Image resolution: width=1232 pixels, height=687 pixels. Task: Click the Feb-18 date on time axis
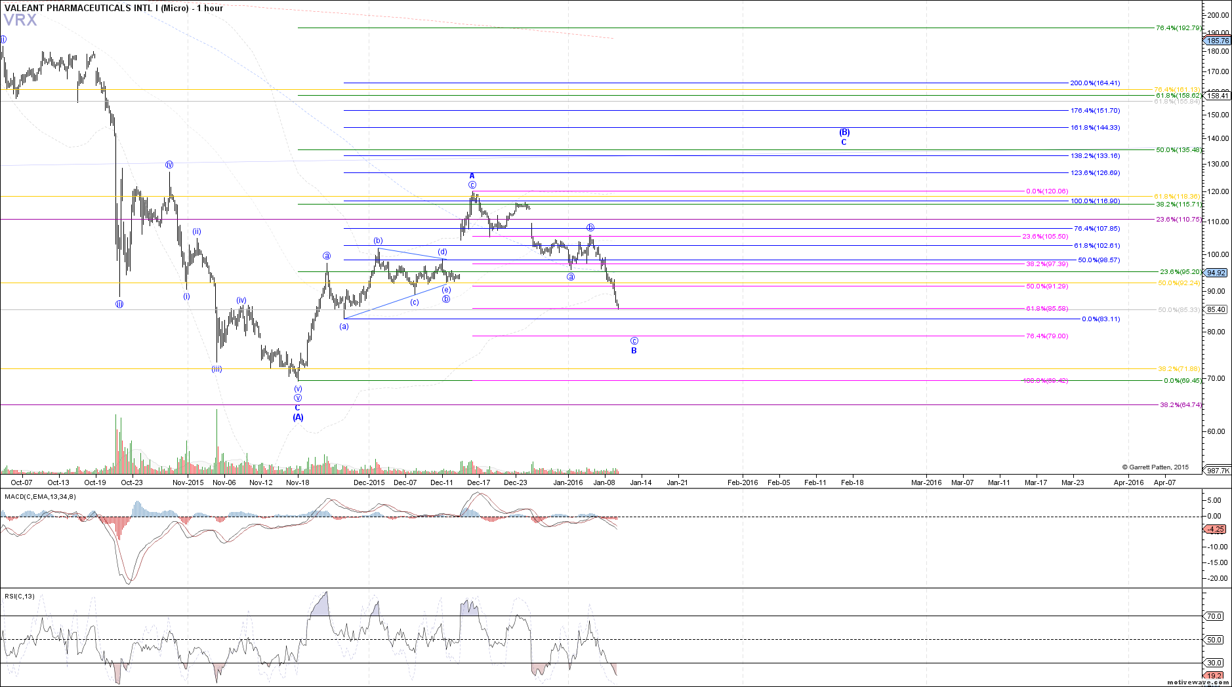[x=852, y=482]
